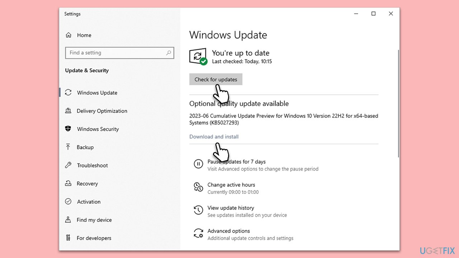Select the Activation checkmark icon
This screenshot has width=459, height=258.
68,201
